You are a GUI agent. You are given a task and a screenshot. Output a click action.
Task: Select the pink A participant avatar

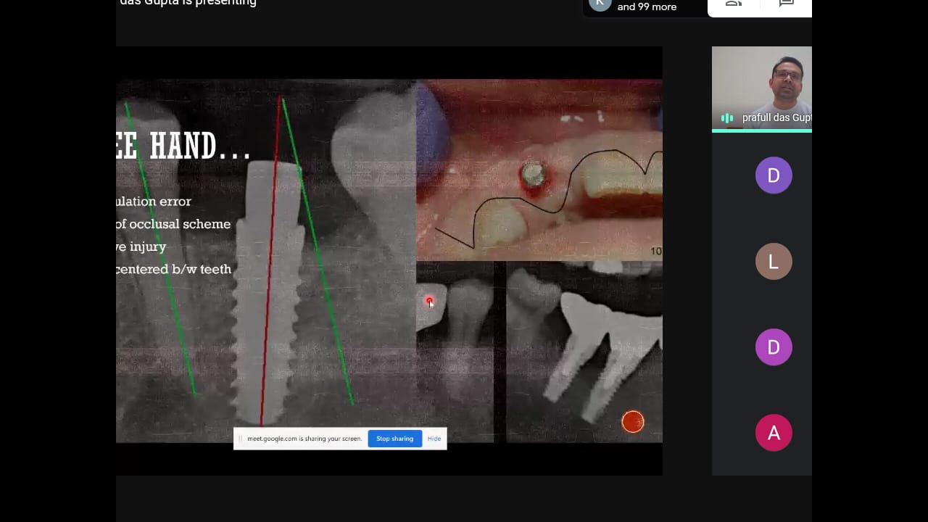[773, 433]
